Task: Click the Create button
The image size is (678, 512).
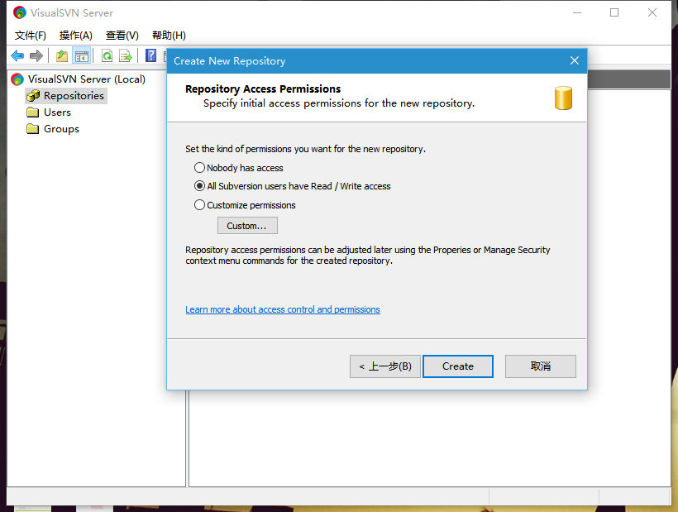Action: click(458, 366)
